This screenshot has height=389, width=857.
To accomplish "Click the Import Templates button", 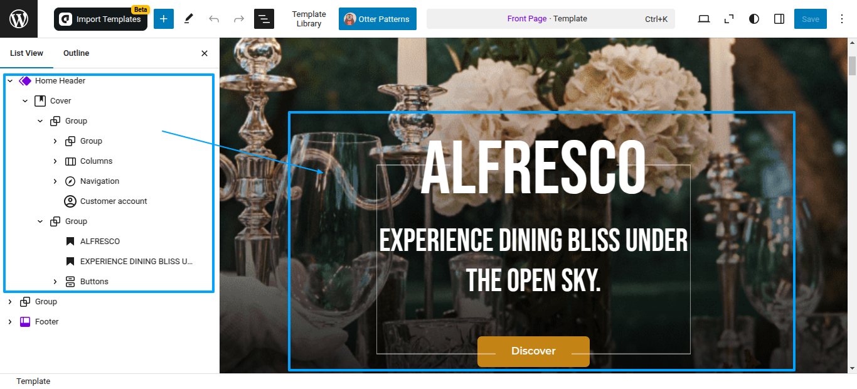I will click(x=100, y=19).
